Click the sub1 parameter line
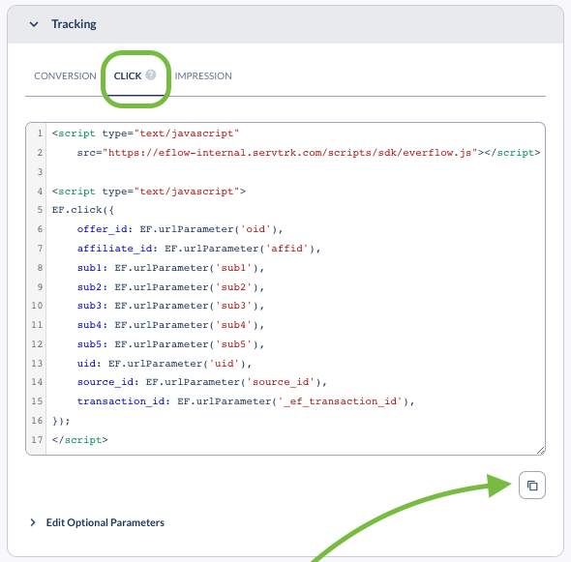 tap(170, 268)
